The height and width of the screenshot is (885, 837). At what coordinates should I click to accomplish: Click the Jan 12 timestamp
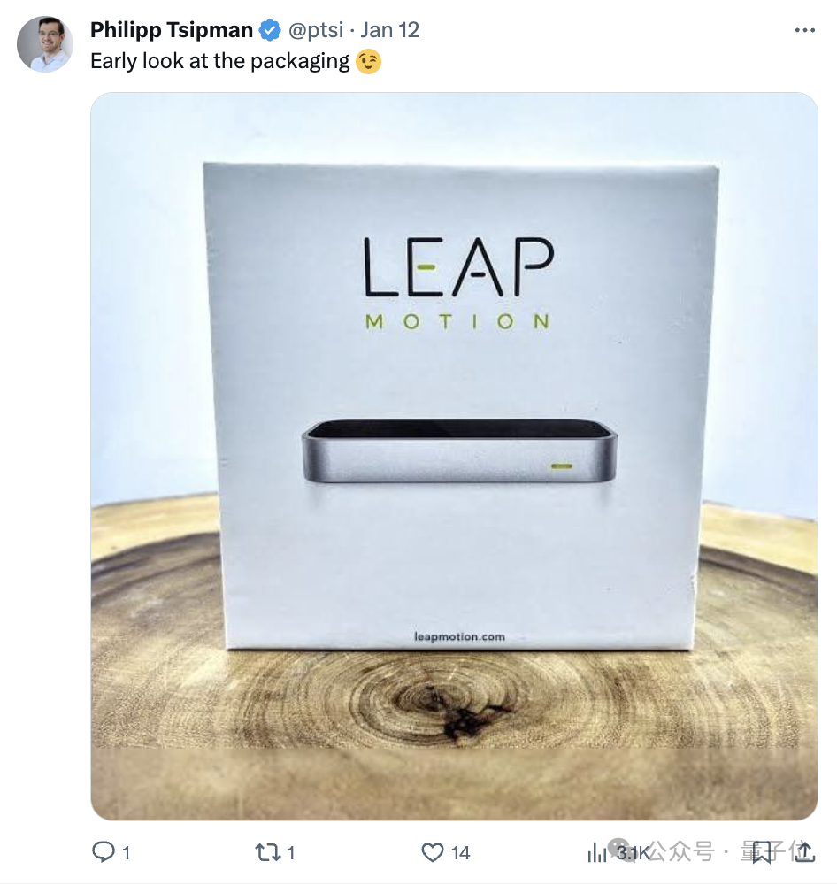point(390,30)
